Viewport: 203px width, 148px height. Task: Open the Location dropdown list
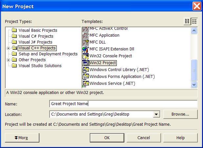(156, 114)
